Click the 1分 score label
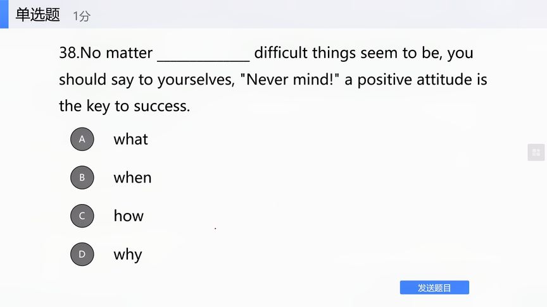The width and height of the screenshot is (547, 307). (x=82, y=16)
